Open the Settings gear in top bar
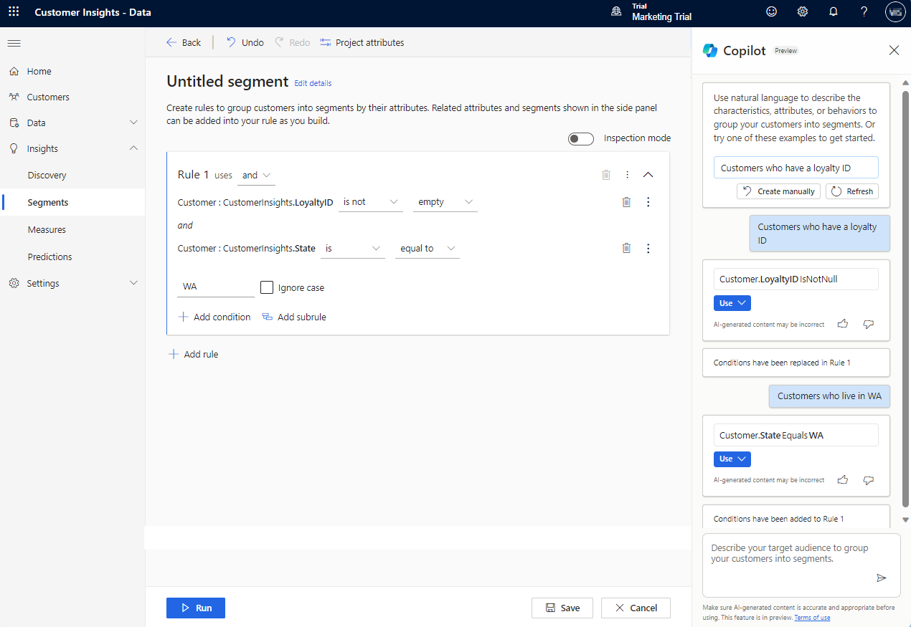Viewport: 911px width, 627px height. pos(802,11)
